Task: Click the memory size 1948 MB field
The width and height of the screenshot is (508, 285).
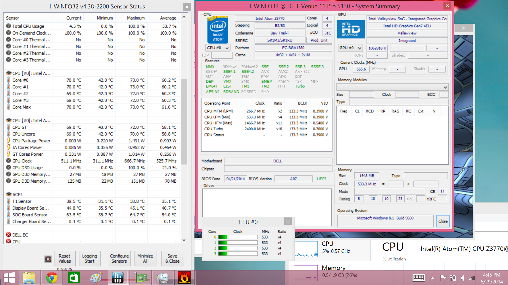Action: 367,176
